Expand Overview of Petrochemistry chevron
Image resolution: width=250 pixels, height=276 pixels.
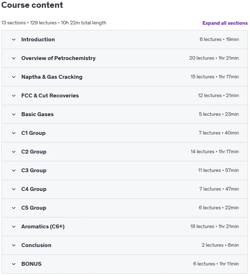pyautogui.click(x=14, y=58)
